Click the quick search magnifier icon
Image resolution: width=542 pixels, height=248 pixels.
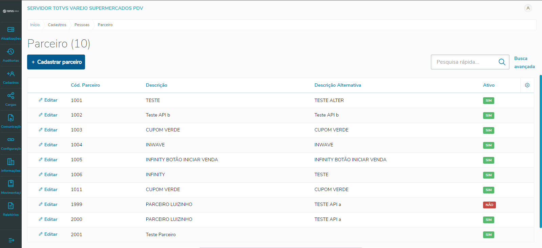(502, 62)
